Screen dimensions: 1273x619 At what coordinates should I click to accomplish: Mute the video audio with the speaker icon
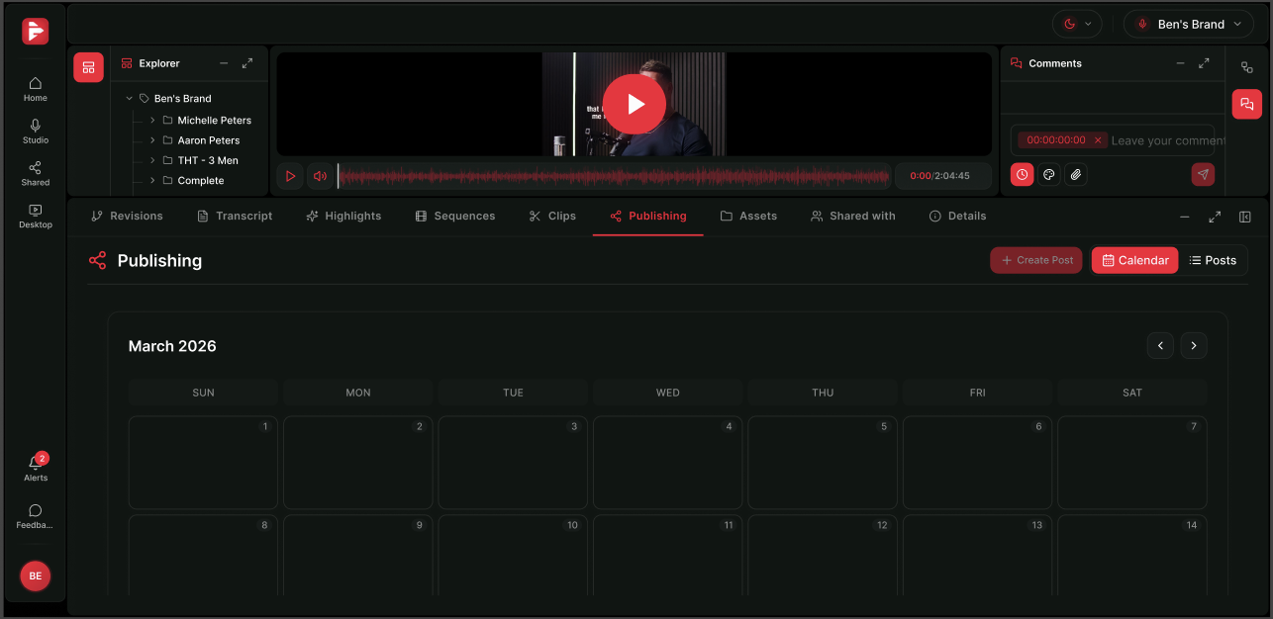(320, 175)
